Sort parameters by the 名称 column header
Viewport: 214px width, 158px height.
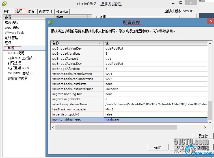[x=77, y=43]
